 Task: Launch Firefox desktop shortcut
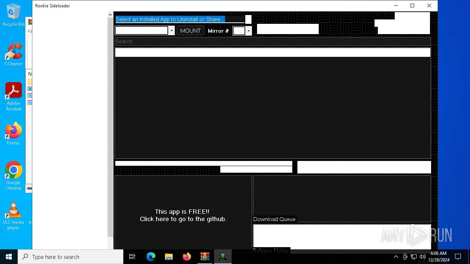[14, 133]
